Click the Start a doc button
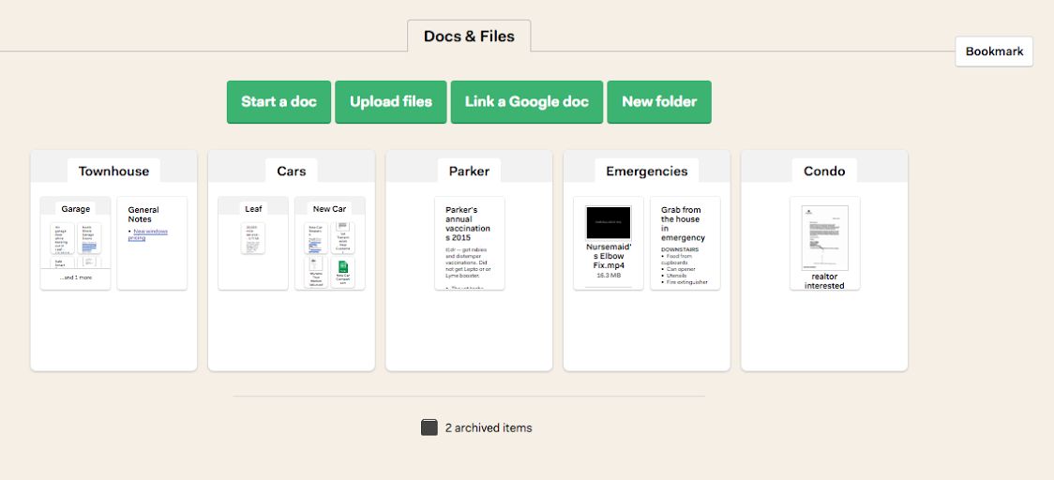 279,102
